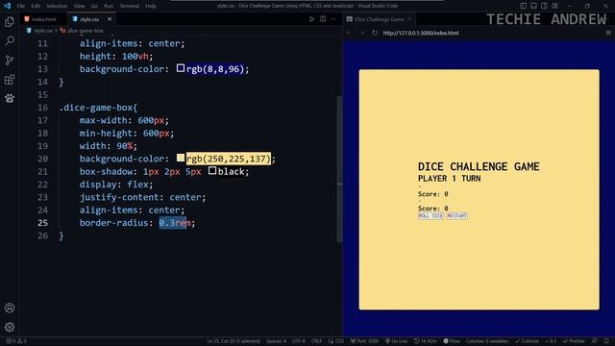
Task: Click the RESTART button in preview
Action: point(457,216)
